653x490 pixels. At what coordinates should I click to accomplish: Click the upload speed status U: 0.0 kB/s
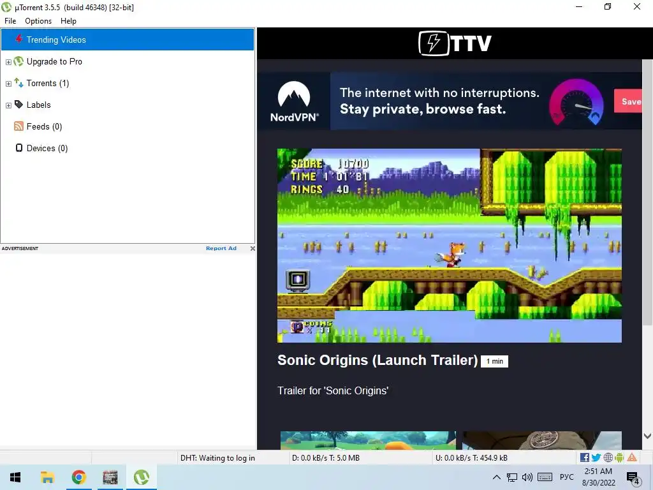[471, 458]
